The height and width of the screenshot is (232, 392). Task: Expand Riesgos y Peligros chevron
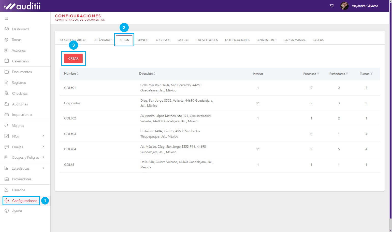(43, 157)
